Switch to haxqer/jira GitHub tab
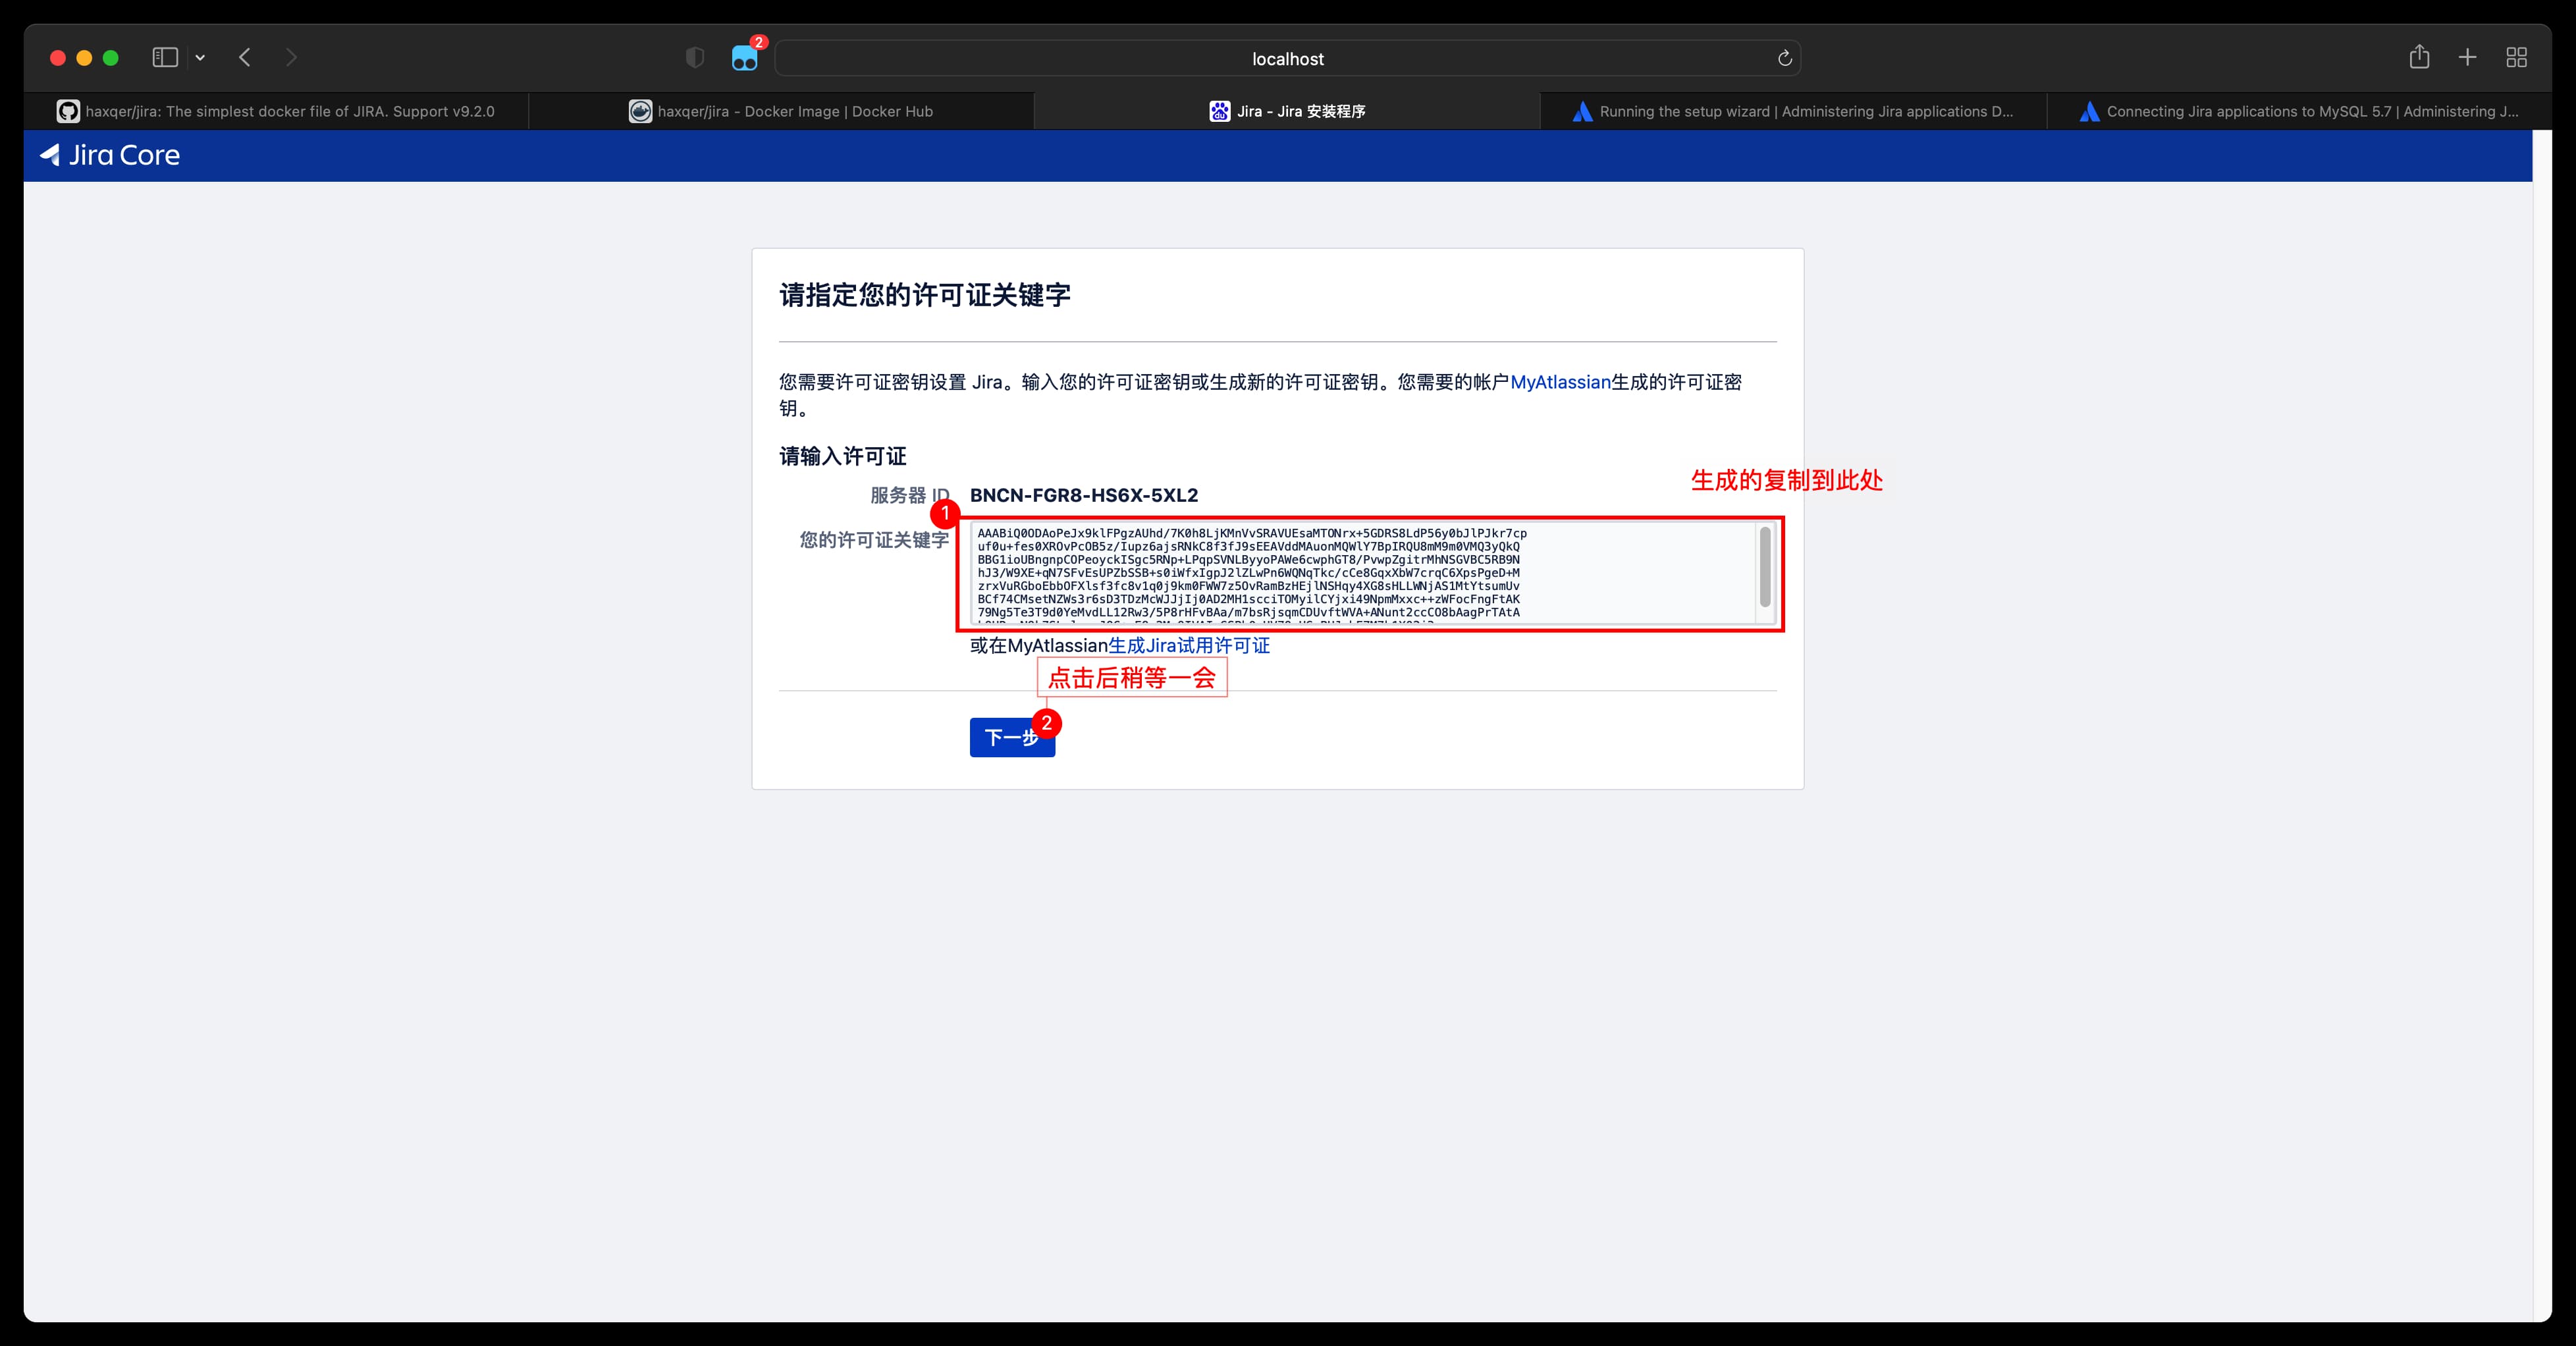The height and width of the screenshot is (1346, 2576). click(276, 111)
